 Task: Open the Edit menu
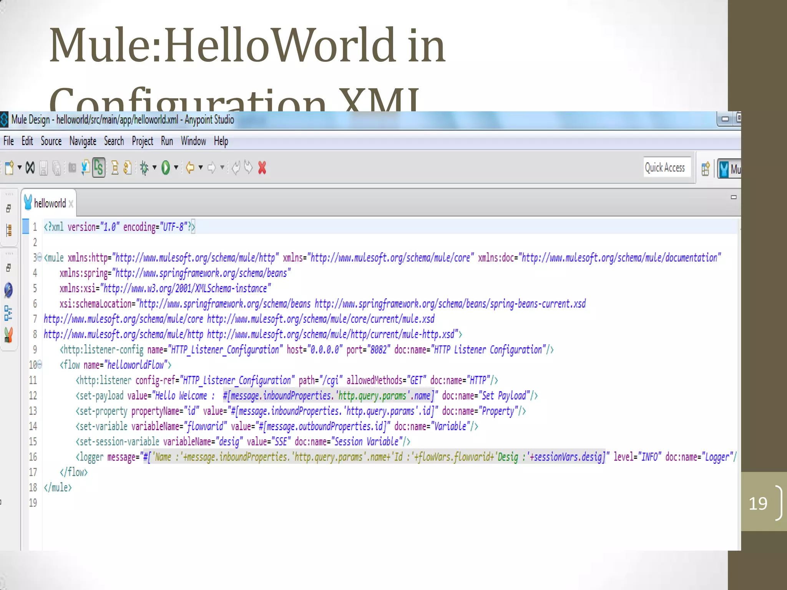pos(27,141)
